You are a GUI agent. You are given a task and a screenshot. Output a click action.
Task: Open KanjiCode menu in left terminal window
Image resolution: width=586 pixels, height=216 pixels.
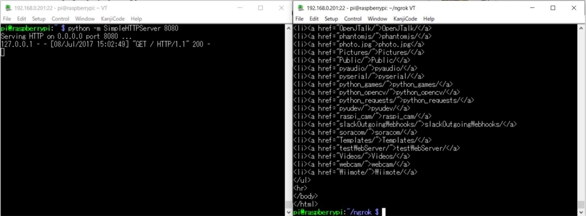[113, 19]
